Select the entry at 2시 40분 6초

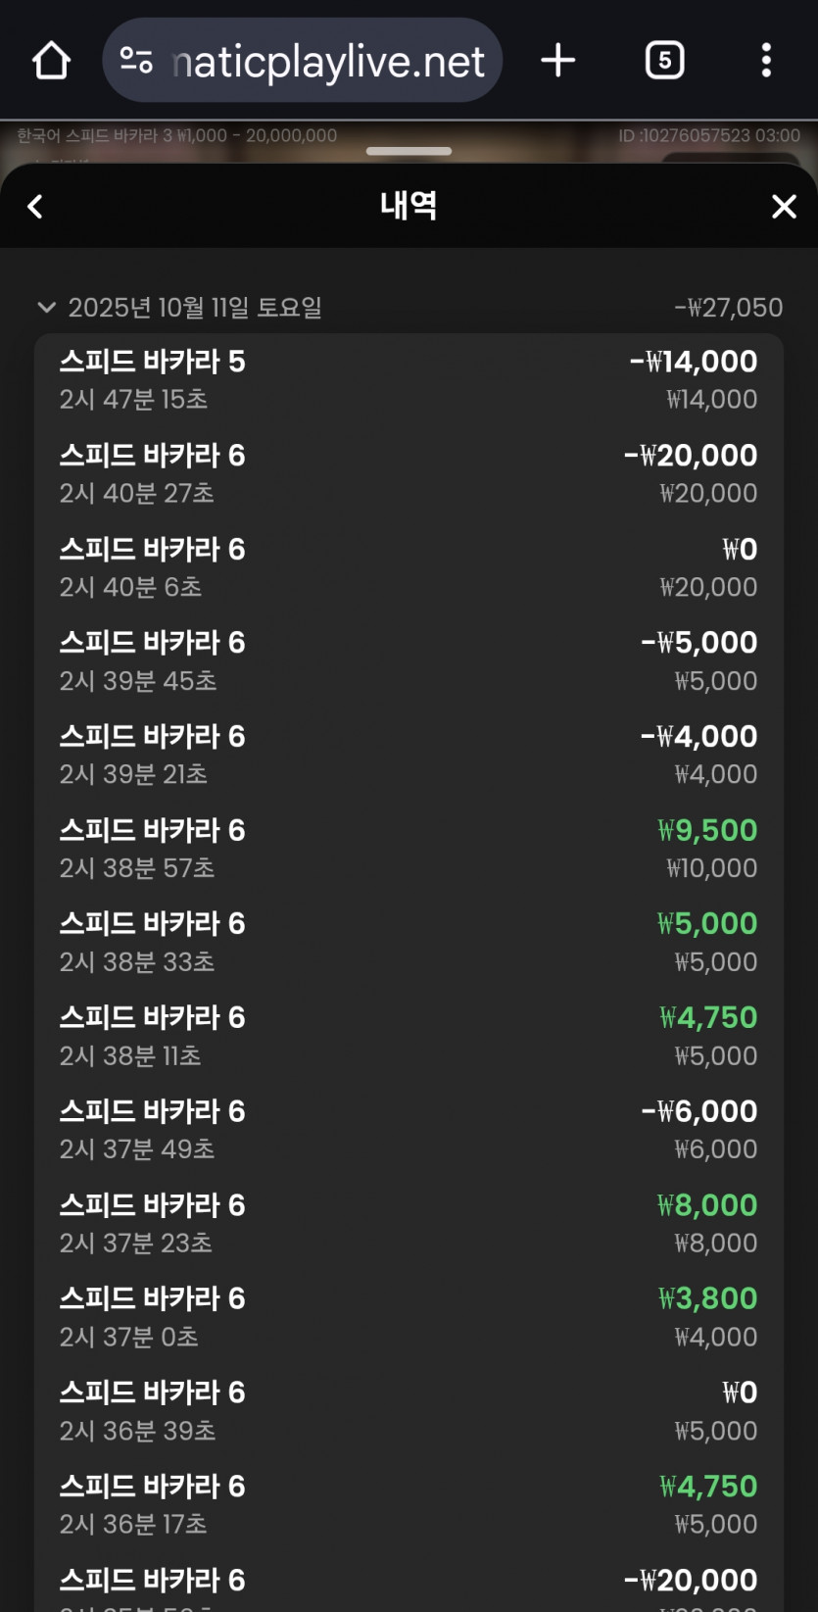tap(409, 567)
